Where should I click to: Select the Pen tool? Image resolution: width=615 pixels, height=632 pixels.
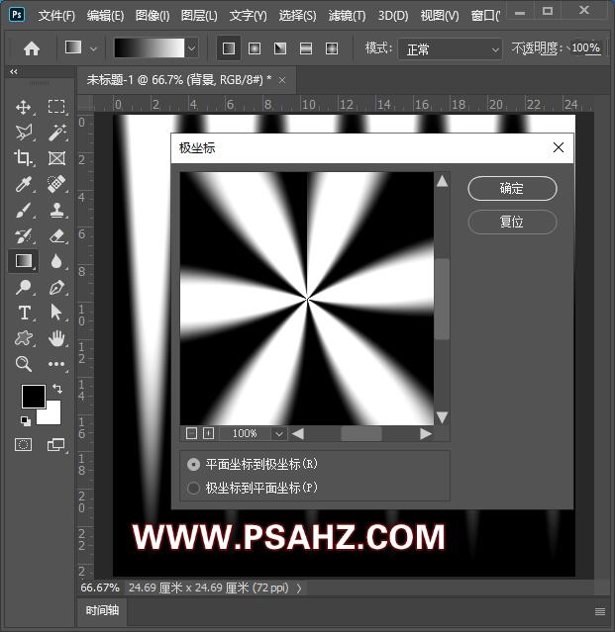tap(56, 287)
